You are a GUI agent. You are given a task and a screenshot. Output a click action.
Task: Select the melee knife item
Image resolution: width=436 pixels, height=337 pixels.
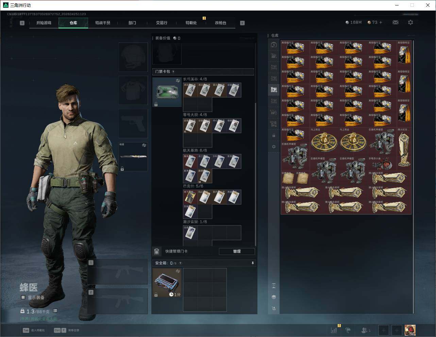click(133, 157)
